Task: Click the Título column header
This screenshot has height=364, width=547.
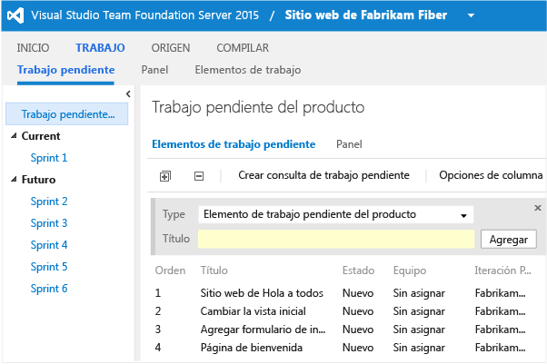Action: point(214,271)
